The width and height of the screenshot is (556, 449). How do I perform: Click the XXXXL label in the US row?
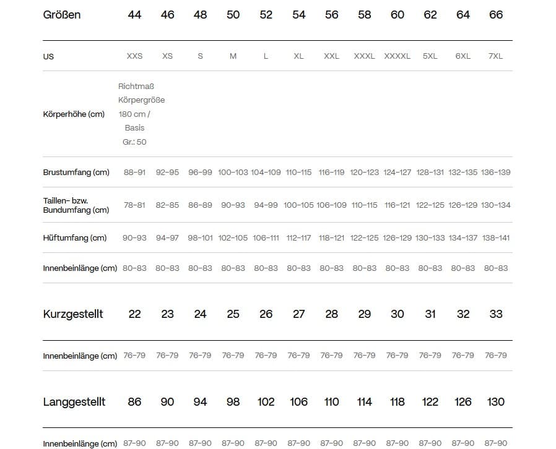[397, 56]
